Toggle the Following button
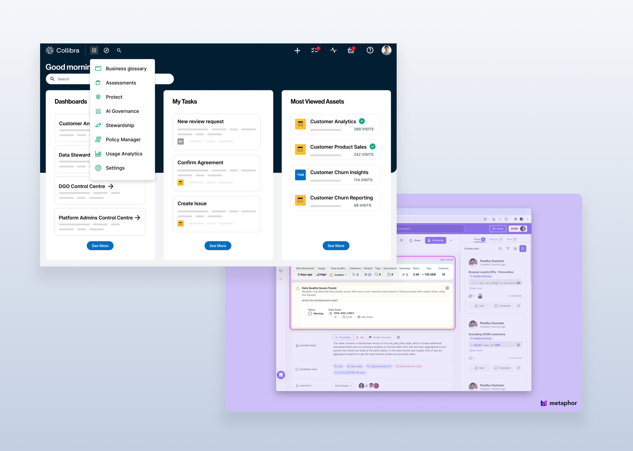Image resolution: width=633 pixels, height=451 pixels. coord(435,240)
